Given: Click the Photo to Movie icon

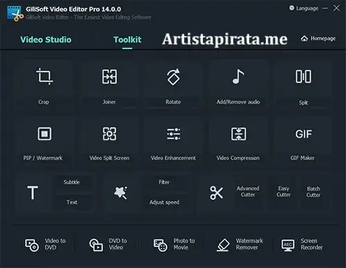Looking at the screenshot, I should (x=161, y=245).
